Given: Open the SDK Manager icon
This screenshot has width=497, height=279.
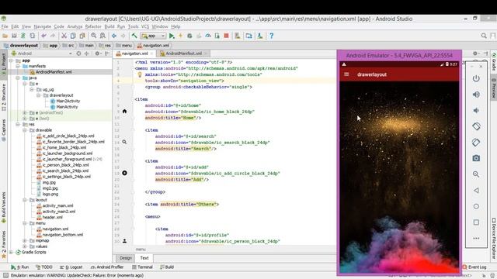Looking at the screenshot, I should pos(260,36).
